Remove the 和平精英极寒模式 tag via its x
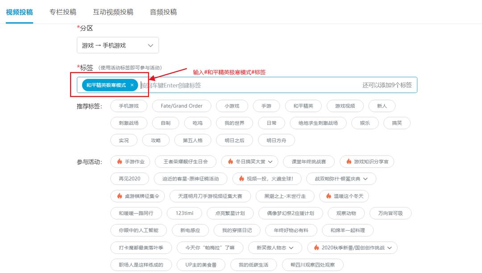482x273 pixels. pyautogui.click(x=132, y=85)
